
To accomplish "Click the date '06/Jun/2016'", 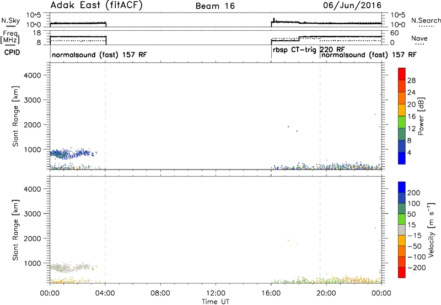I will tap(352, 6).
